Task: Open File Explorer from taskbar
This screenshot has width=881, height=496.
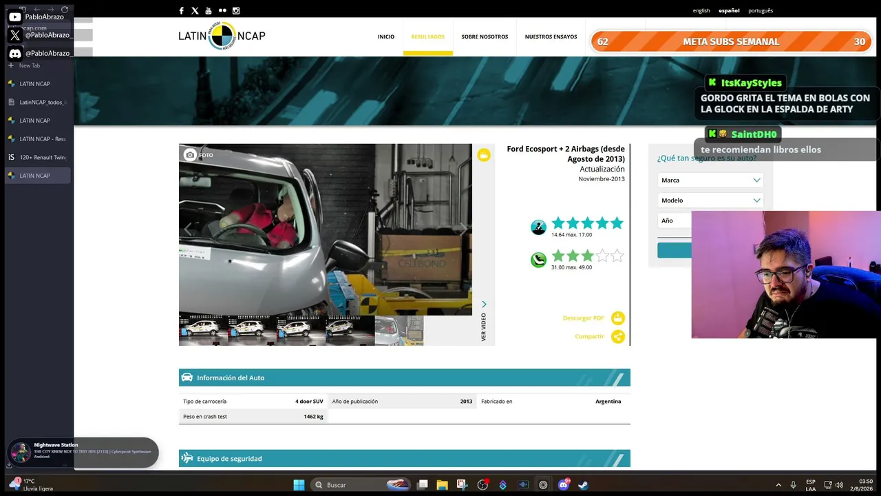Action: tap(442, 485)
